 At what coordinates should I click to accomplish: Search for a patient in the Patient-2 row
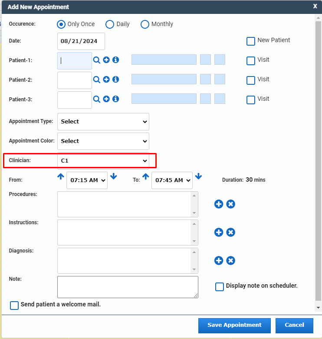coord(96,80)
